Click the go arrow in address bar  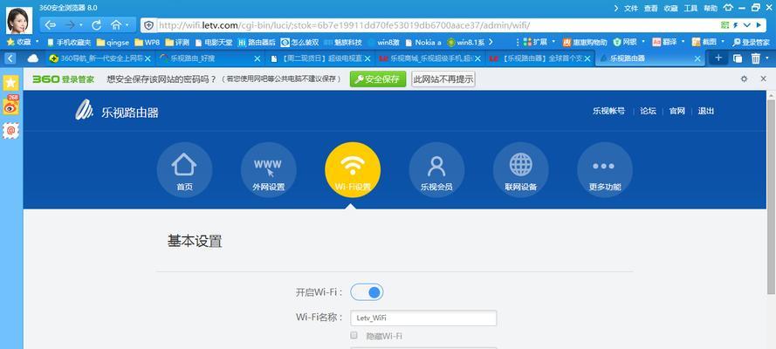759,25
